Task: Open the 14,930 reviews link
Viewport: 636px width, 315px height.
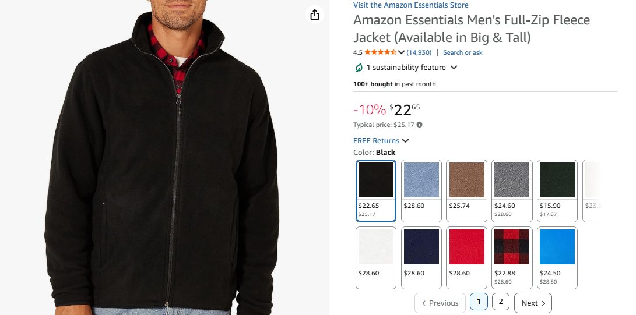Action: click(x=419, y=52)
